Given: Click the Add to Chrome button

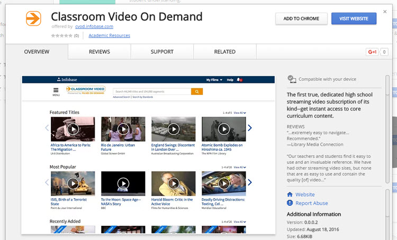Looking at the screenshot, I should 301,19.
